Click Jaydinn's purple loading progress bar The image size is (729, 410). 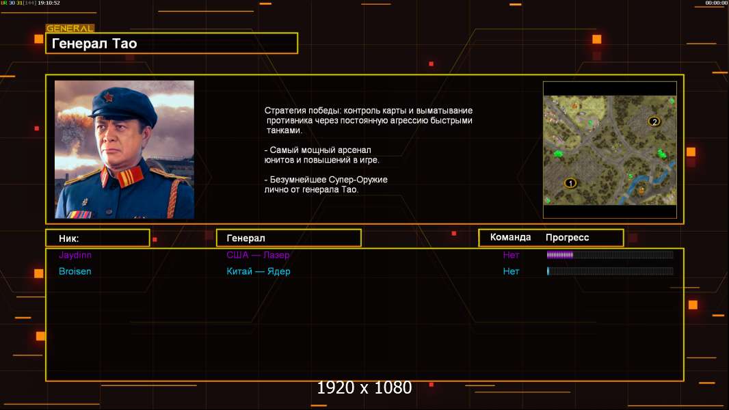pos(610,254)
